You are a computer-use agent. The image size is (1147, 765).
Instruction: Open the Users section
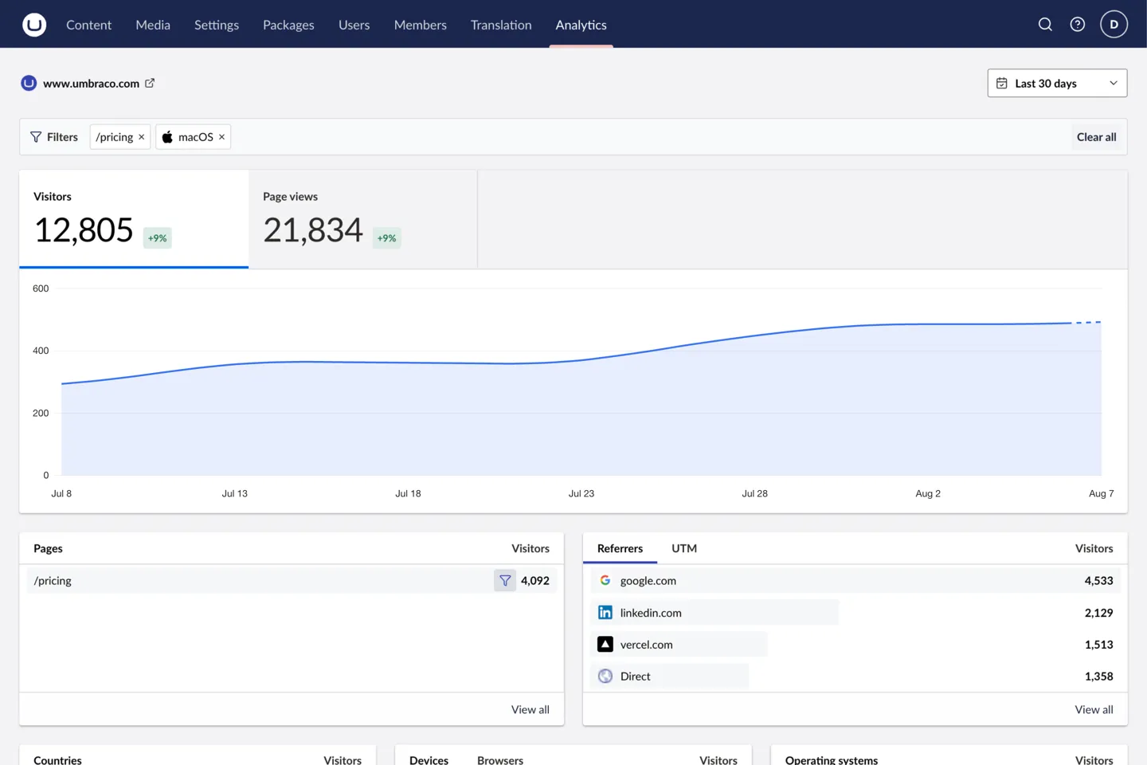point(354,25)
